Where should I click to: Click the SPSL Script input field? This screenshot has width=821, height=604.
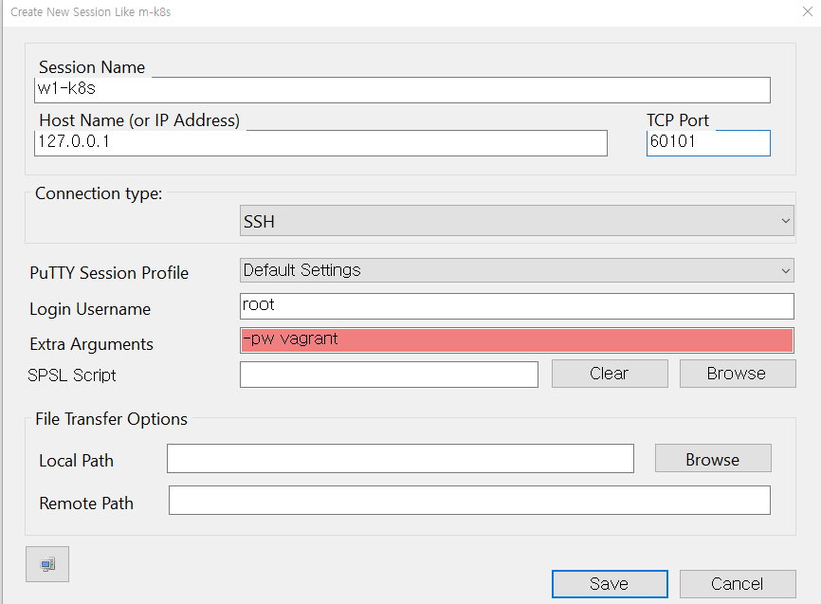coord(389,375)
